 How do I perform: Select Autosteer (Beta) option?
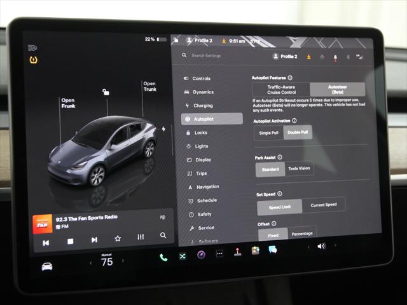[338, 89]
